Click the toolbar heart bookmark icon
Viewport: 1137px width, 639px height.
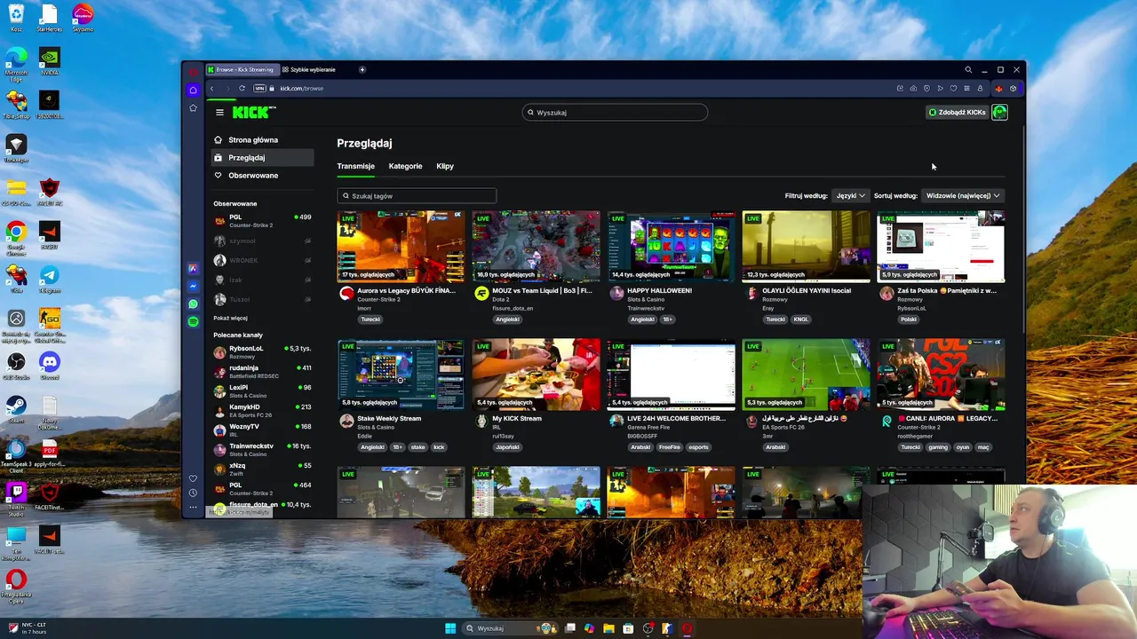[x=953, y=88]
